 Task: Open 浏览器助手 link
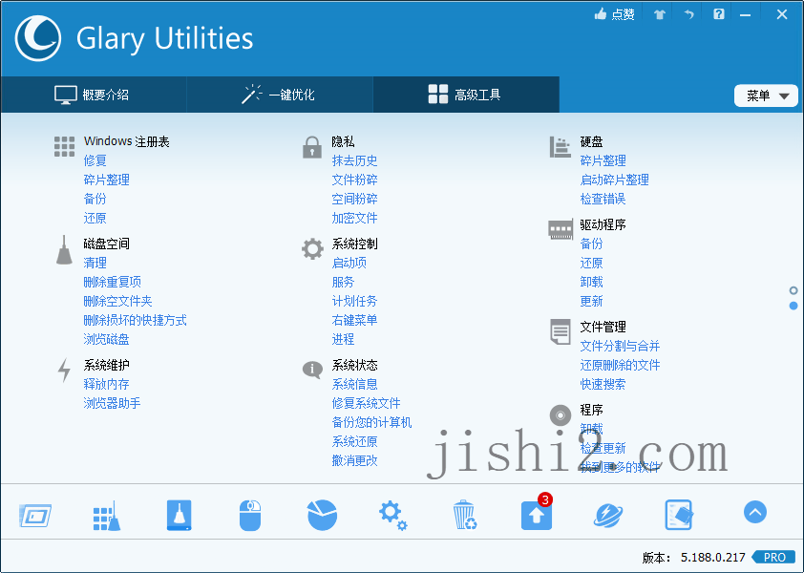[x=113, y=403]
